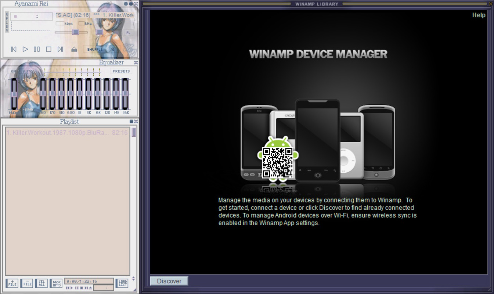Click the 14K equalizer band slider
Image resolution: width=494 pixels, height=294 pixels.
(116, 94)
